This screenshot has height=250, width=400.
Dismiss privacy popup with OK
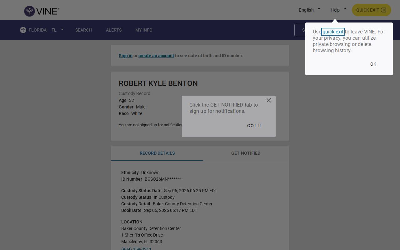(373, 64)
